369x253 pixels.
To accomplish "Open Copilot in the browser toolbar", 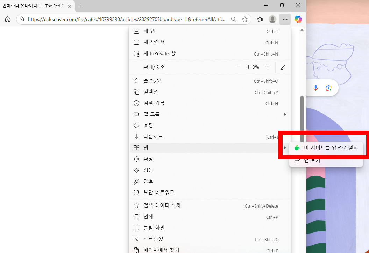I will (298, 19).
